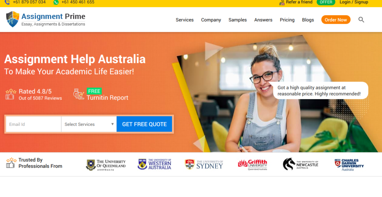
Task: Open the Login / Signup link
Action: (354, 2)
